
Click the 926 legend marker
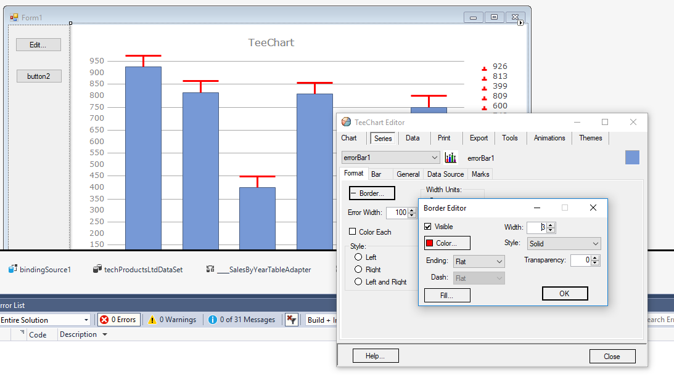pos(485,68)
